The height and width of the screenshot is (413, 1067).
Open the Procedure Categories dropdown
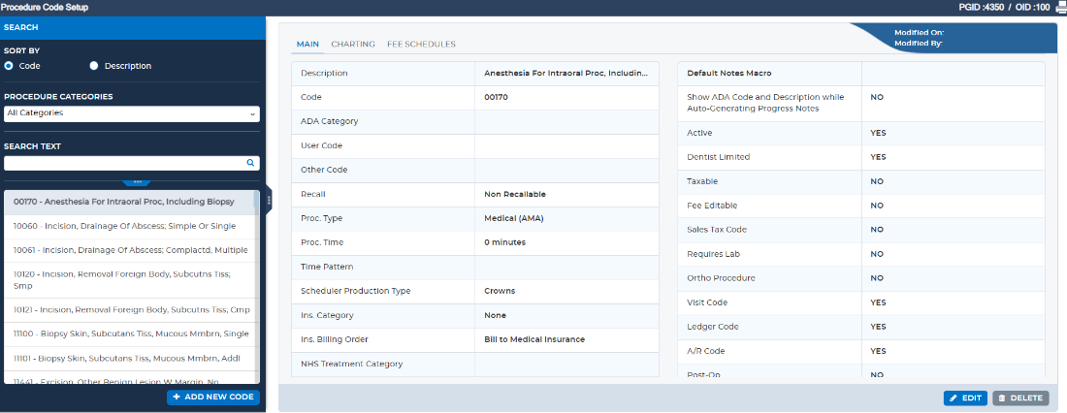(131, 113)
